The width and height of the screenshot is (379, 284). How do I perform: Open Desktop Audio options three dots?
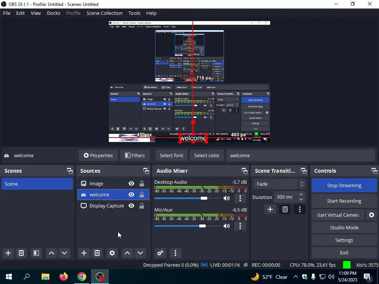coord(240,198)
